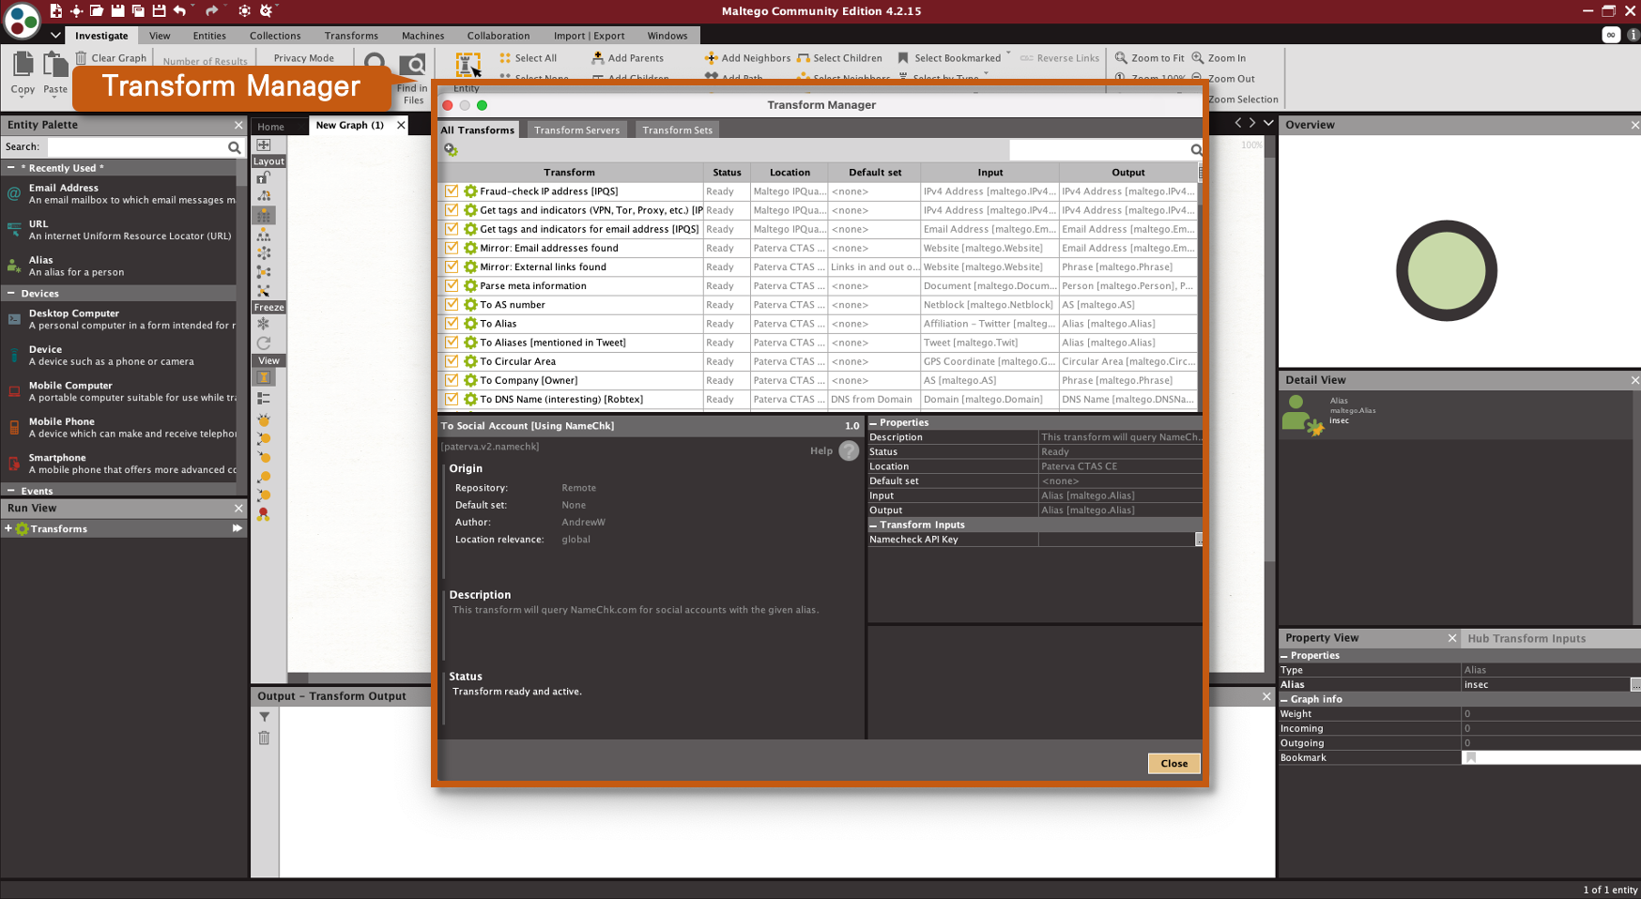Screen dimensions: 1641x899
Task: Collapse the Devices palette section
Action: point(10,293)
